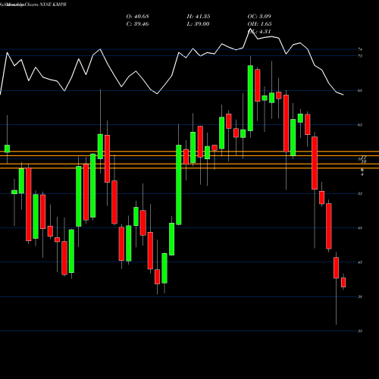Click the price axis label "43"
The image size is (379, 379).
360,262
